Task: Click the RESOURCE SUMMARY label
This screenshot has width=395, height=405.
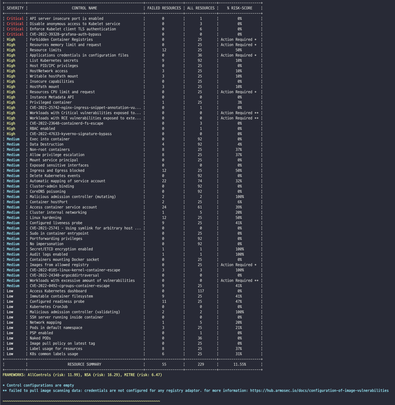Action: 84,364
